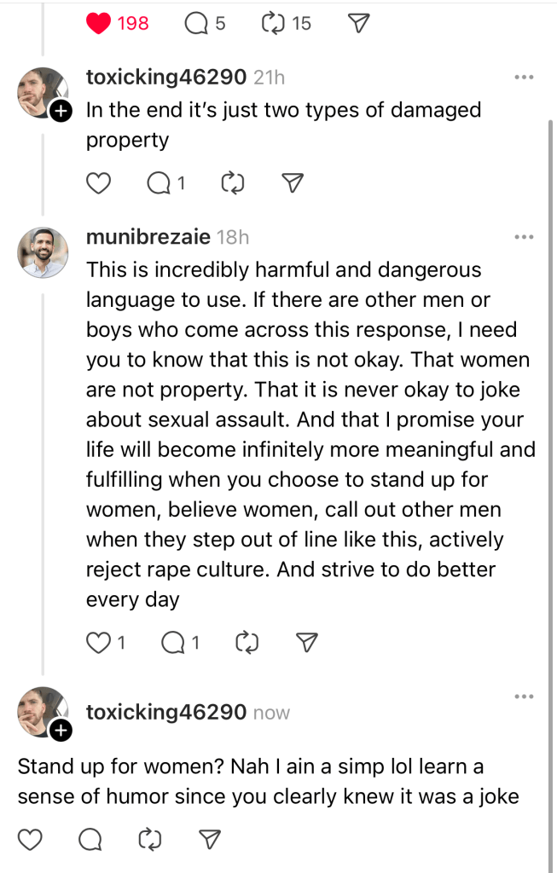Open munibrezaie's profile via username
The image size is (557, 873).
[x=148, y=237]
